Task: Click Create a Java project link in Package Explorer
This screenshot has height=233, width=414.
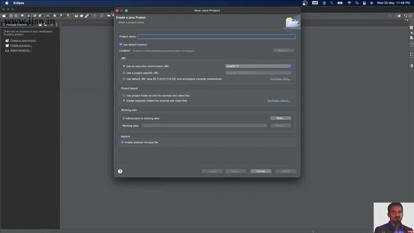Action: (23, 40)
